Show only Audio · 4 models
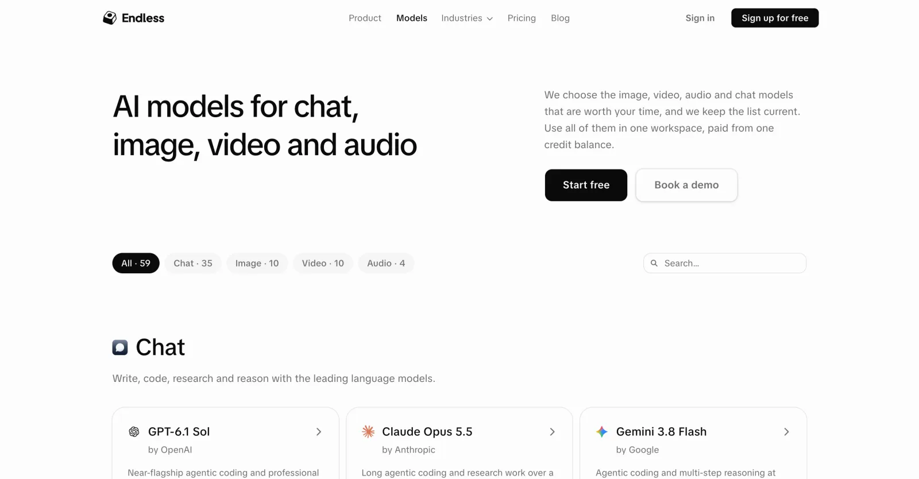Screen dimensions: 919x479 pyautogui.click(x=386, y=263)
